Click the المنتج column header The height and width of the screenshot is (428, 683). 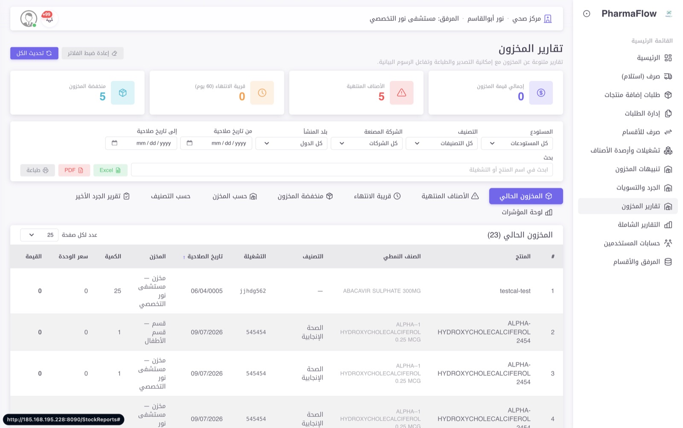click(523, 256)
